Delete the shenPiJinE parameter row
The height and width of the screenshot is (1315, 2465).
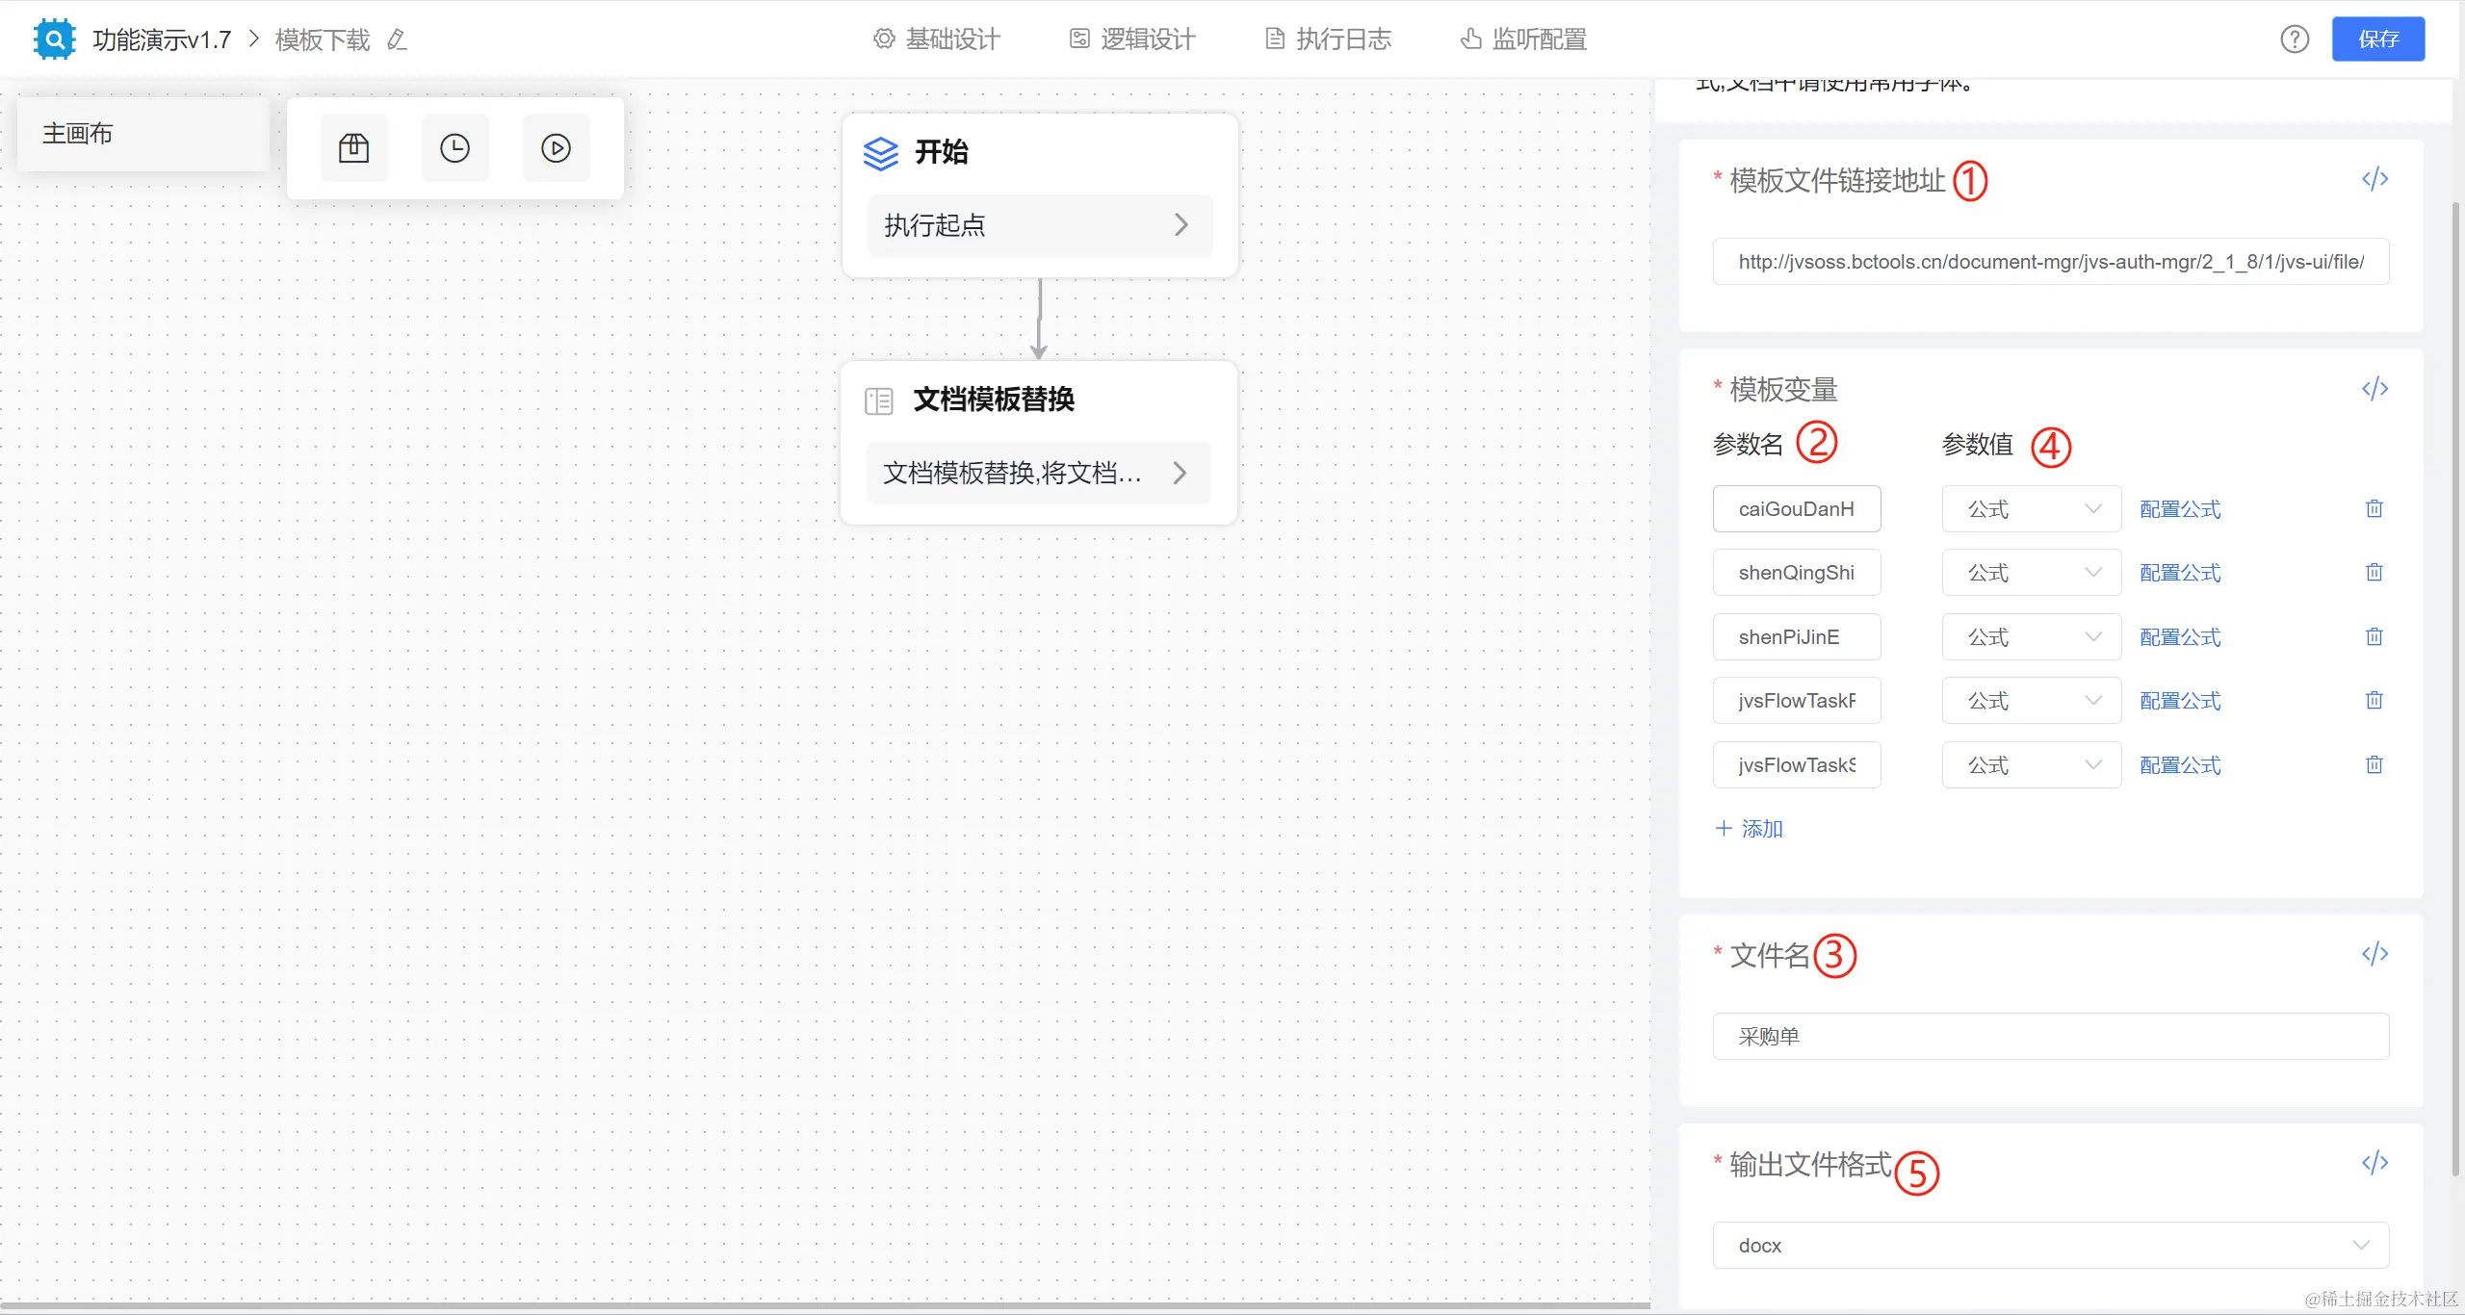[x=2374, y=636]
